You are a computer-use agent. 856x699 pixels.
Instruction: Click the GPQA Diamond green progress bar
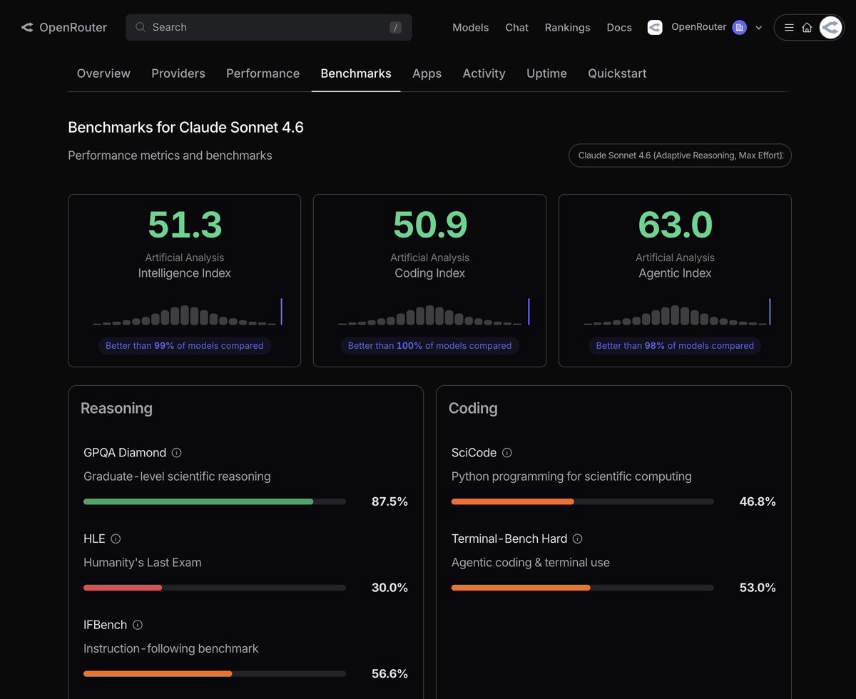click(198, 501)
